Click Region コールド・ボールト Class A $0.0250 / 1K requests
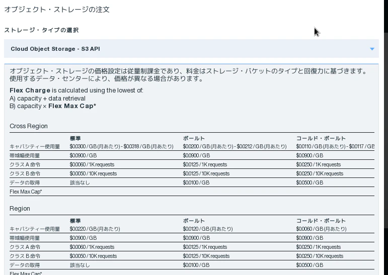The height and width of the screenshot is (275, 388). coord(319,247)
